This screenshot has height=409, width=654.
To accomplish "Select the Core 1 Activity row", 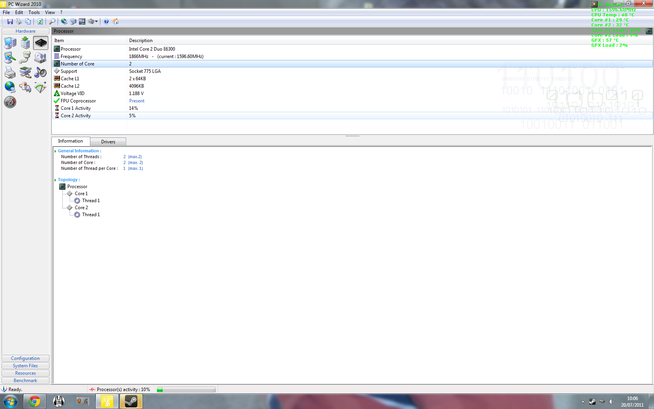I will tap(352, 108).
